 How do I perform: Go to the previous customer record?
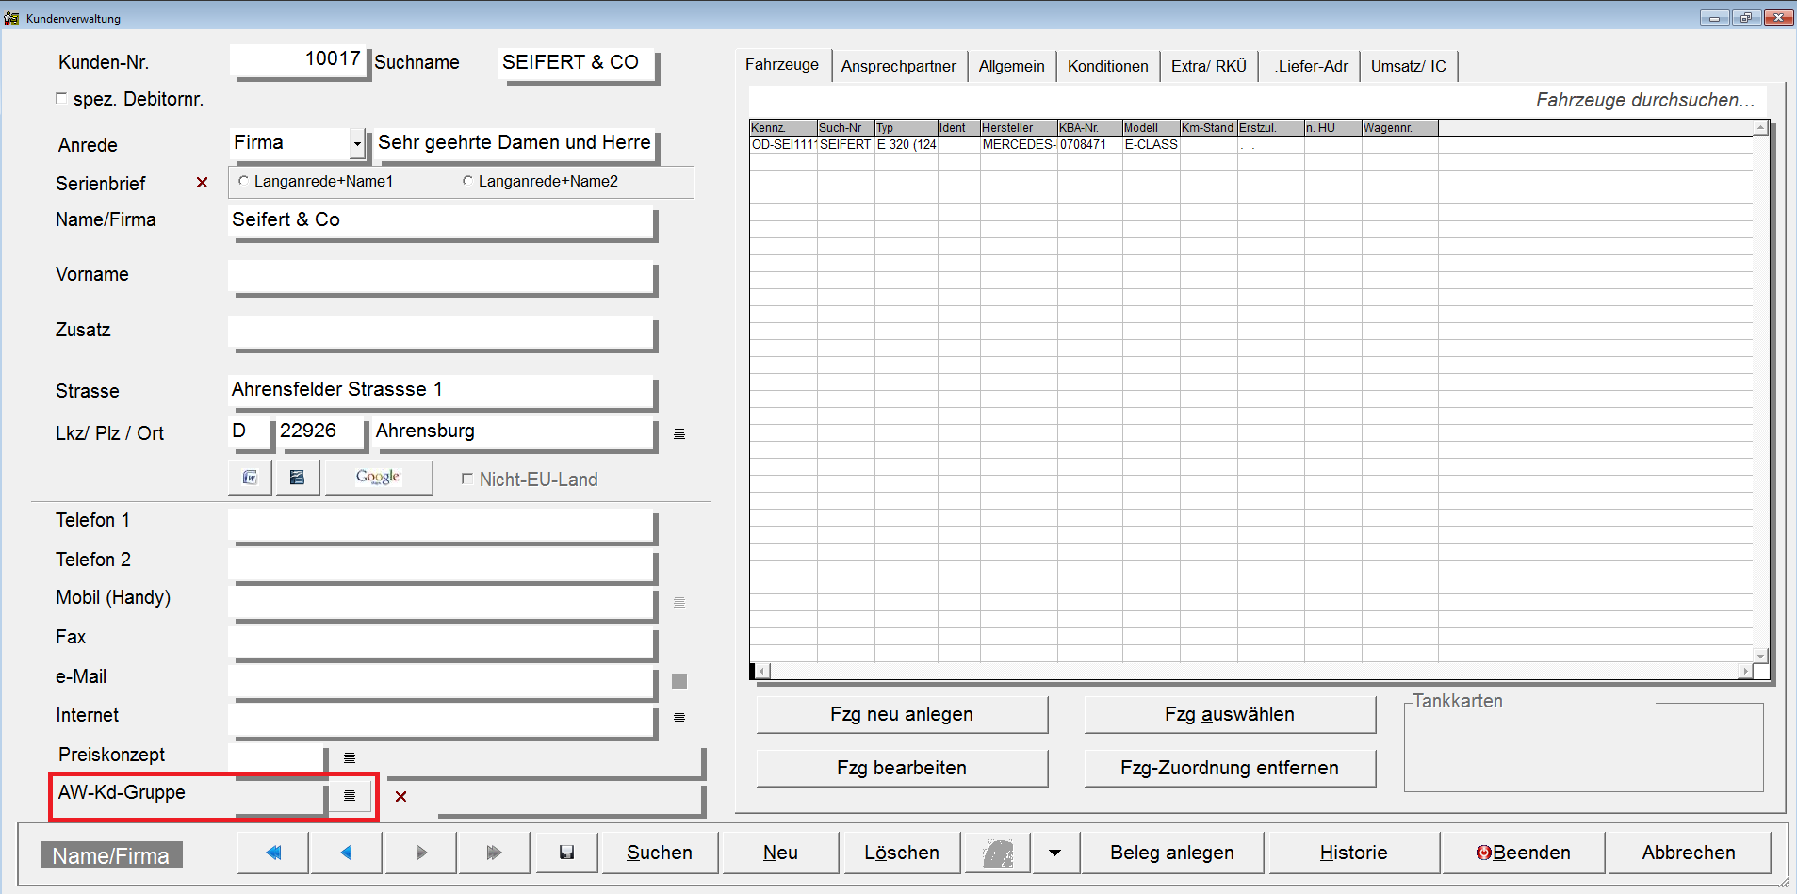click(x=347, y=853)
